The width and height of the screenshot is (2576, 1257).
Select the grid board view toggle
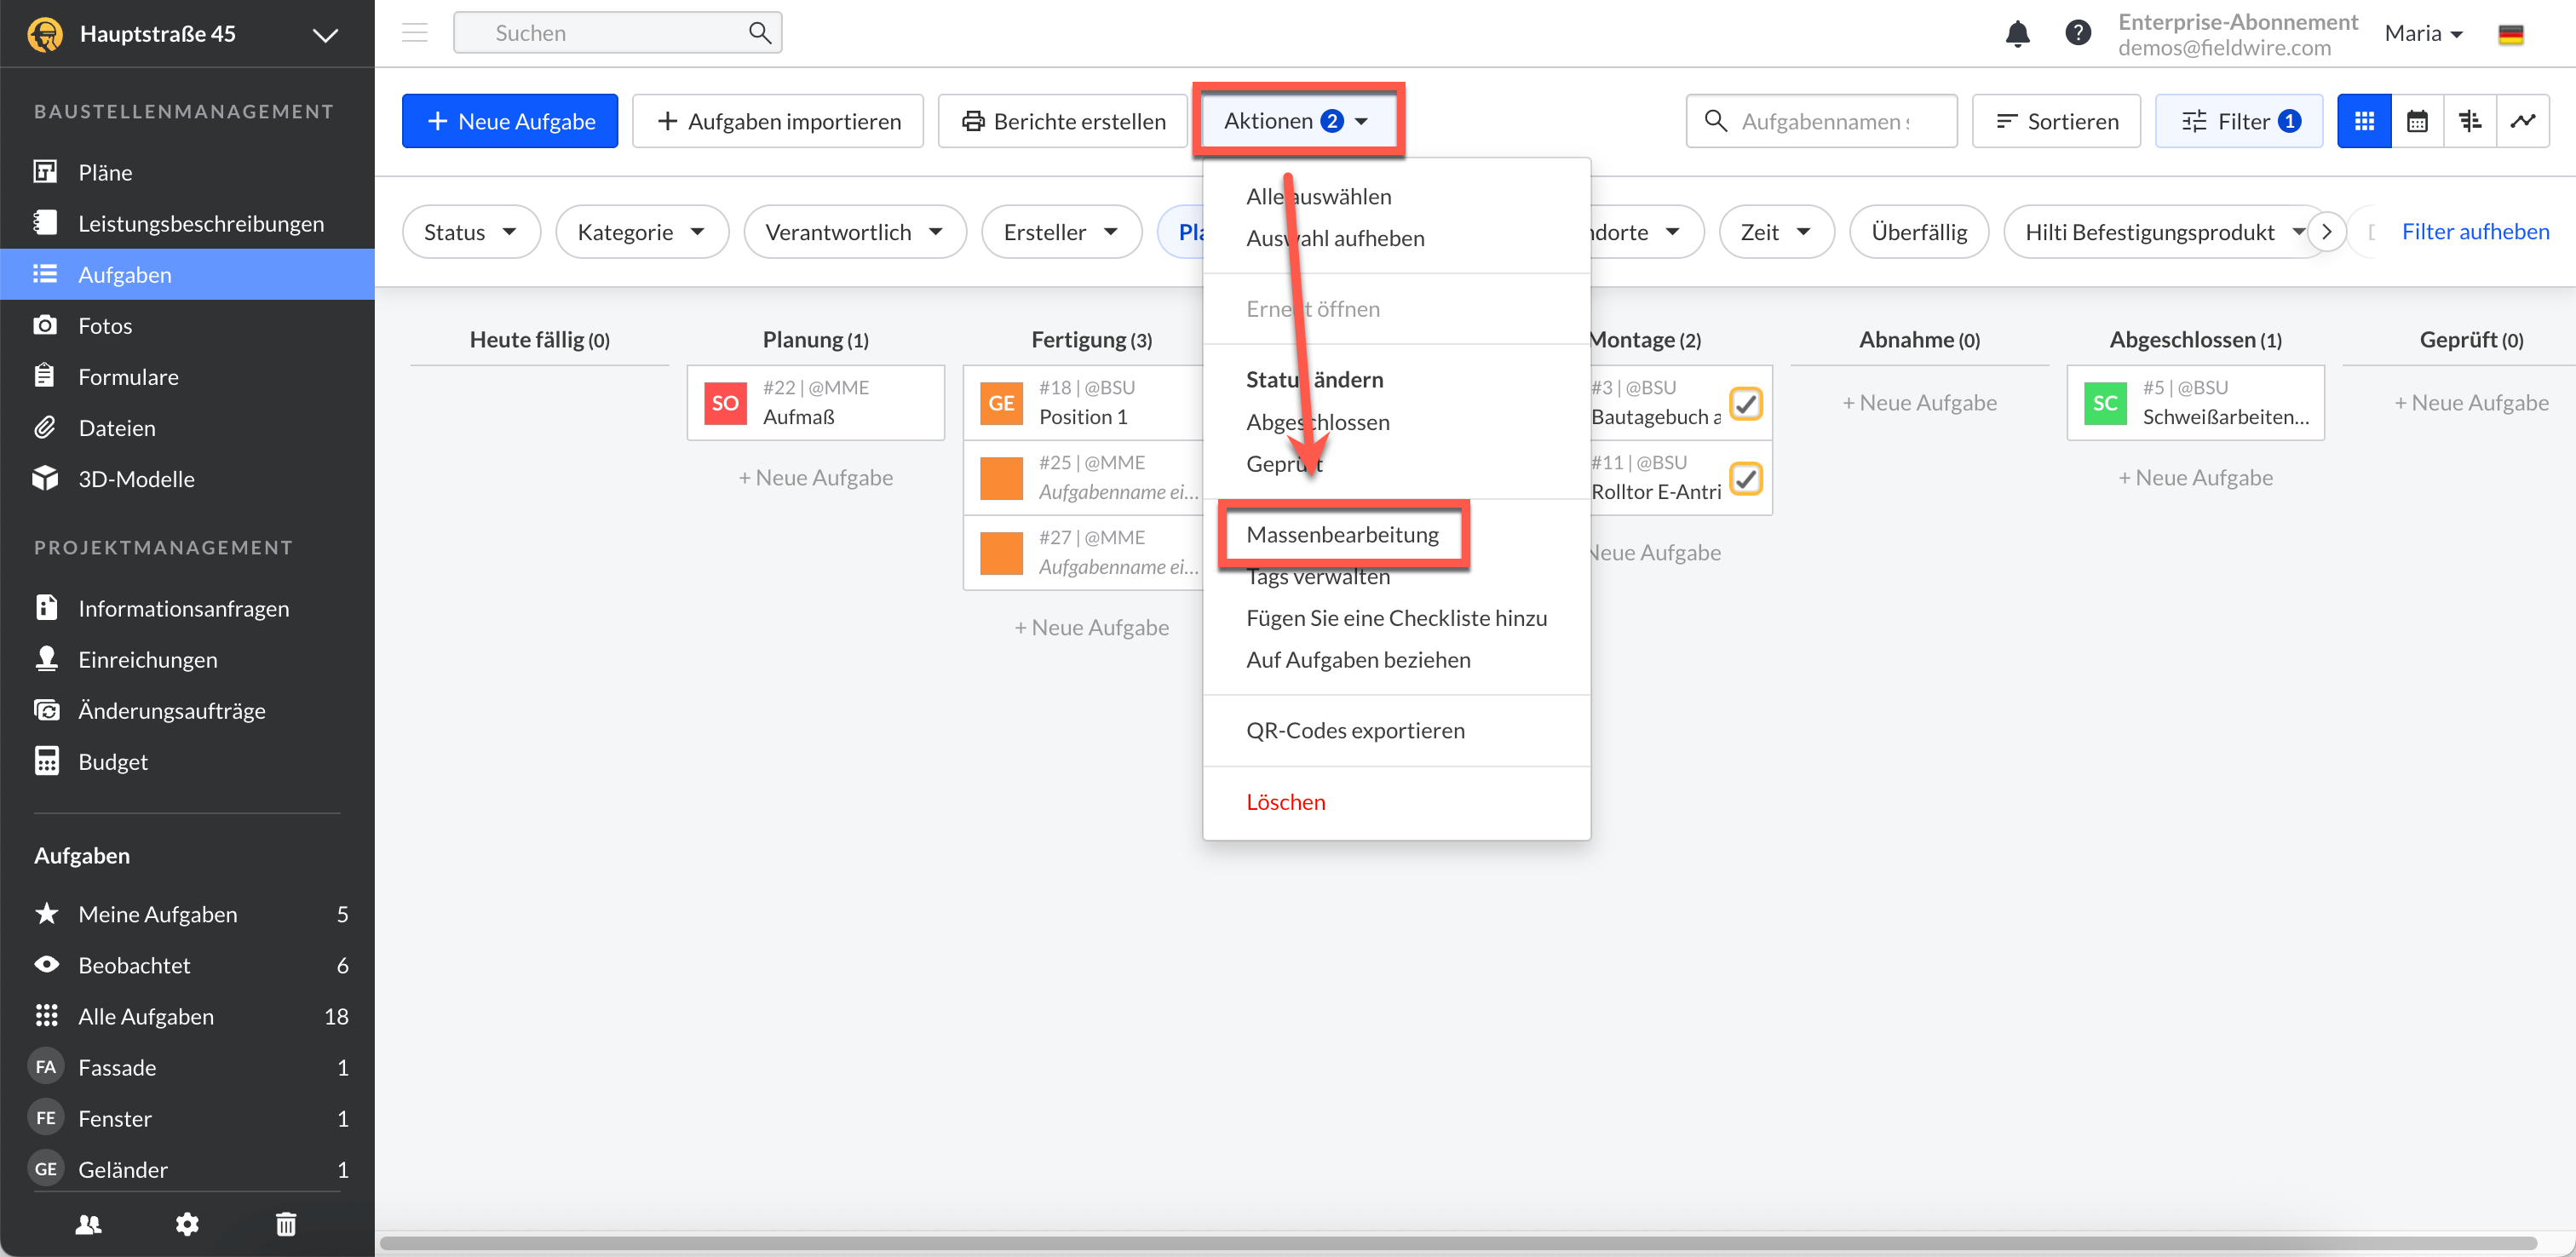[x=2363, y=121]
